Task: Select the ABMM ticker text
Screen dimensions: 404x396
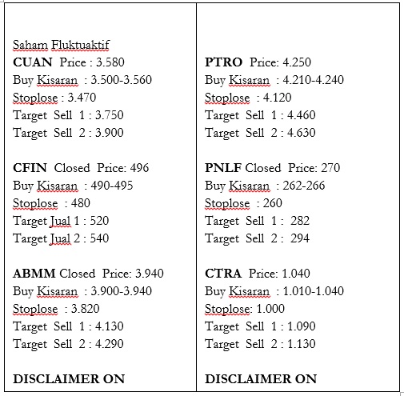Action: pyautogui.click(x=34, y=274)
